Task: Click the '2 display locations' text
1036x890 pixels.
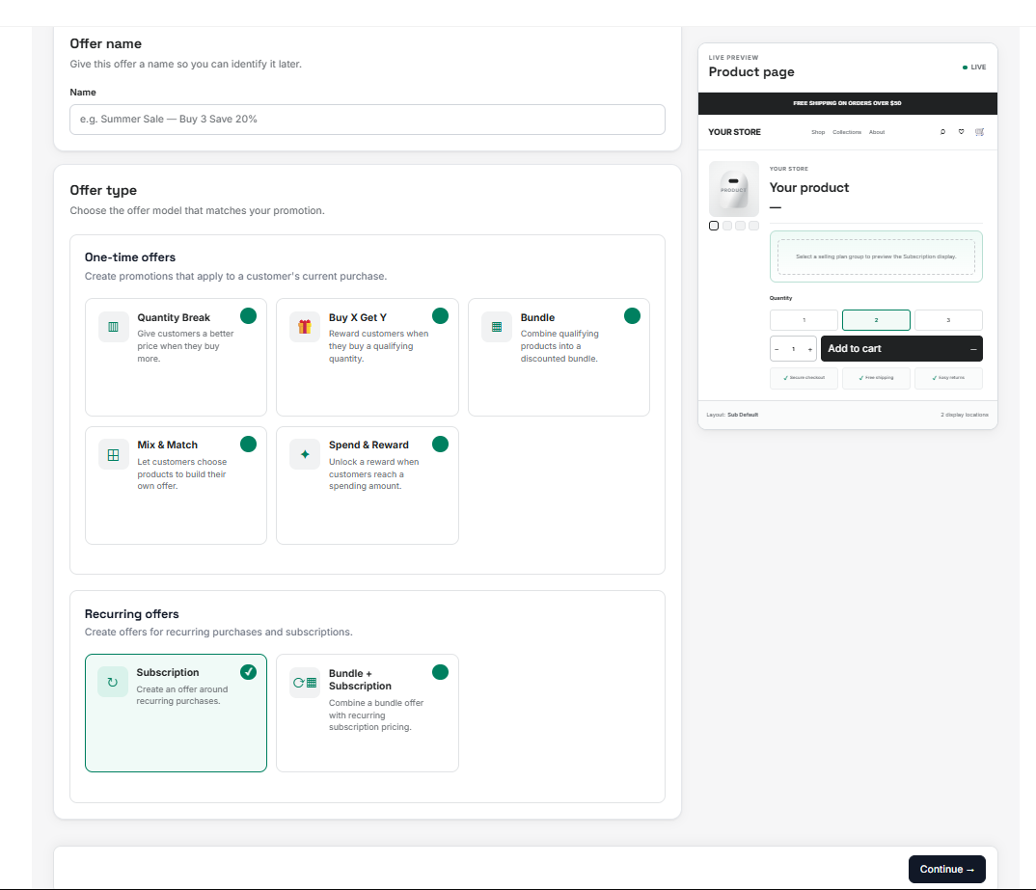Action: point(964,416)
